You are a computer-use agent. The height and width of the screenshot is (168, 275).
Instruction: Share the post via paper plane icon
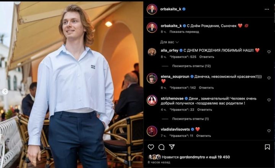[172, 147]
